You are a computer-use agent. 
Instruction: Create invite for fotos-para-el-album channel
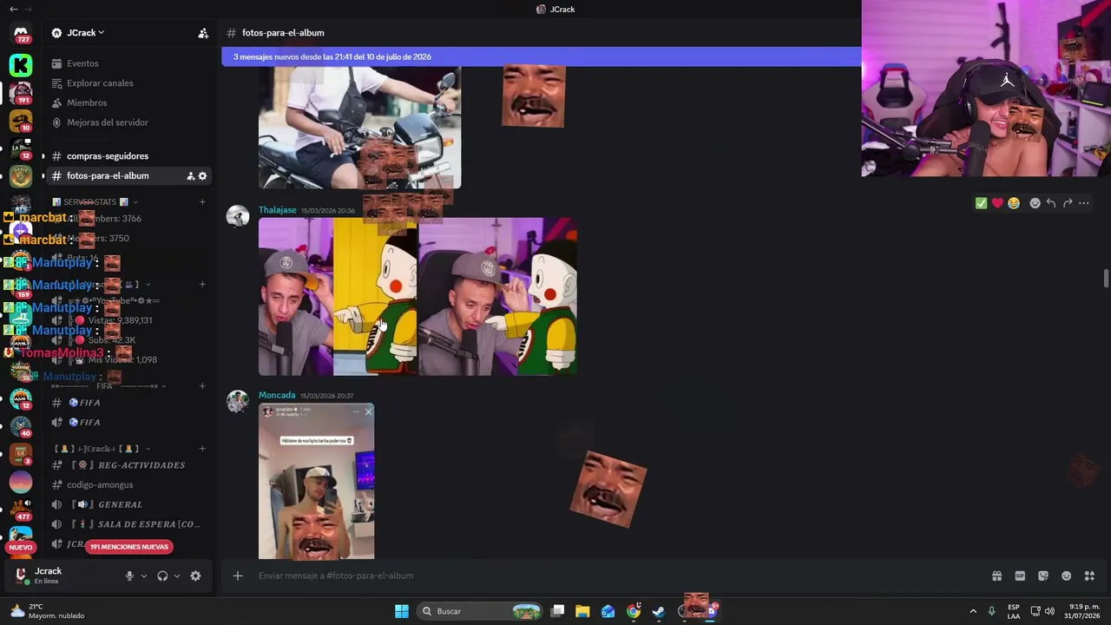190,176
